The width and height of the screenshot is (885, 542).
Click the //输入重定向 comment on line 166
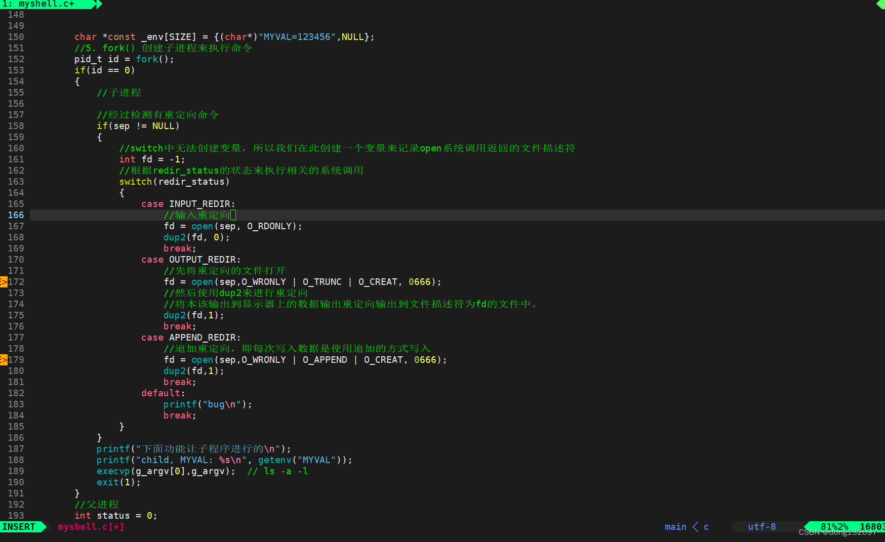197,215
